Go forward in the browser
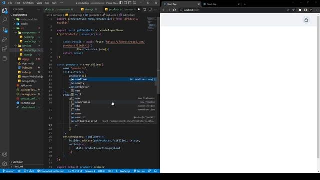Screen dimensions: 320x180 169,10
